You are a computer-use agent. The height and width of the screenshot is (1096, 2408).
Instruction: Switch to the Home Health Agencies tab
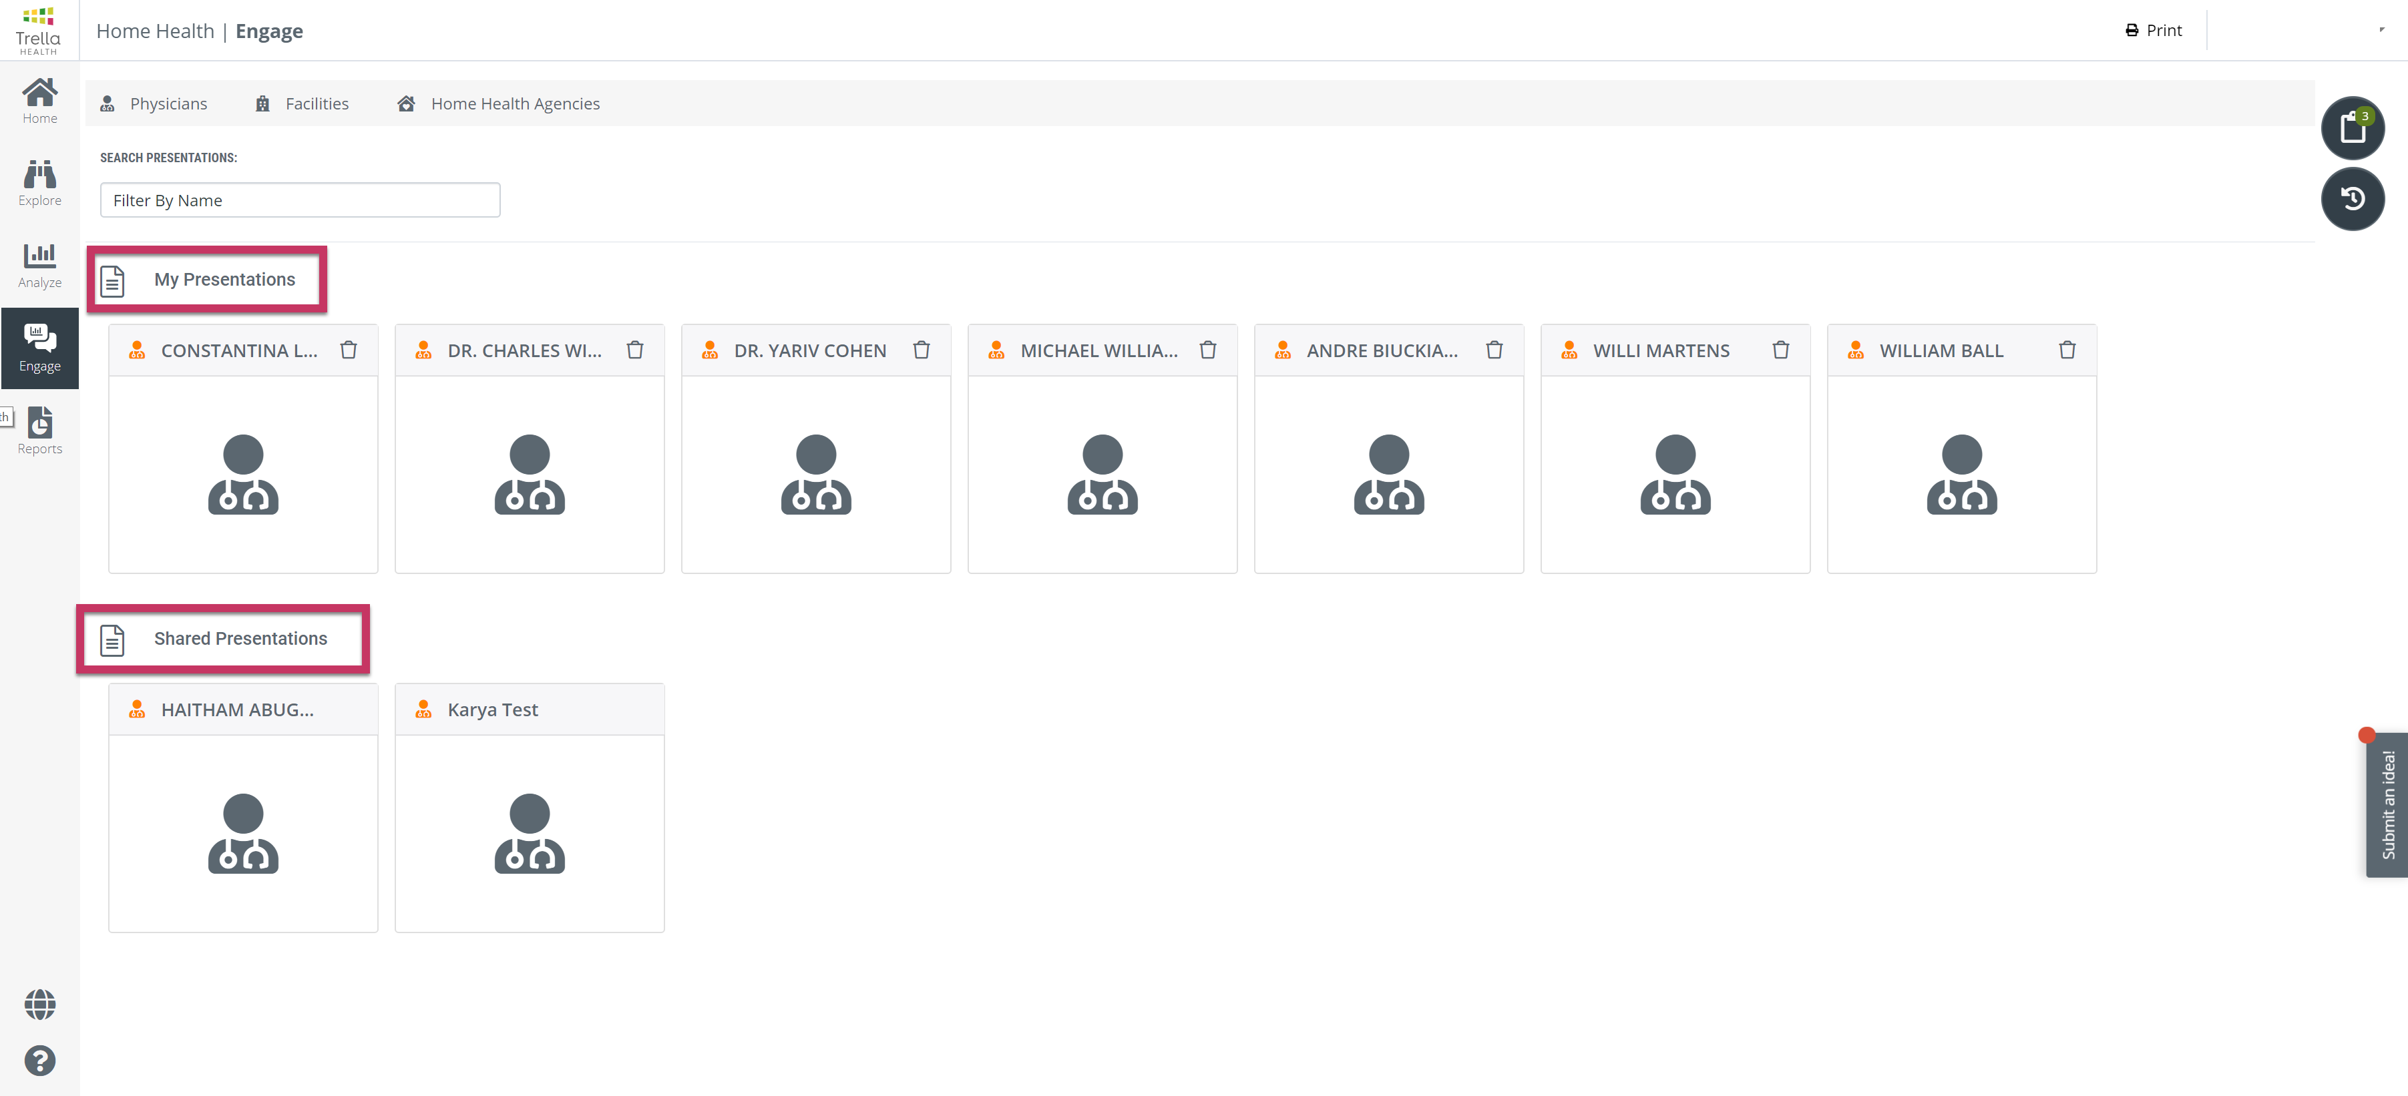[x=498, y=103]
